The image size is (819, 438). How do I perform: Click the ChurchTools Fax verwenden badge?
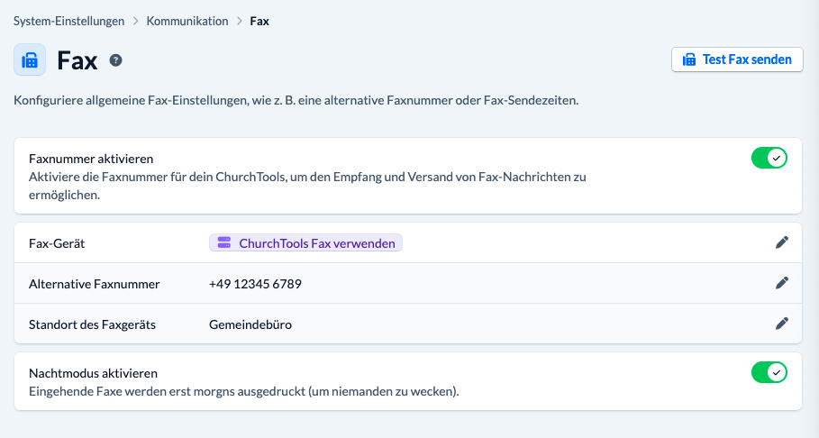[x=306, y=243]
